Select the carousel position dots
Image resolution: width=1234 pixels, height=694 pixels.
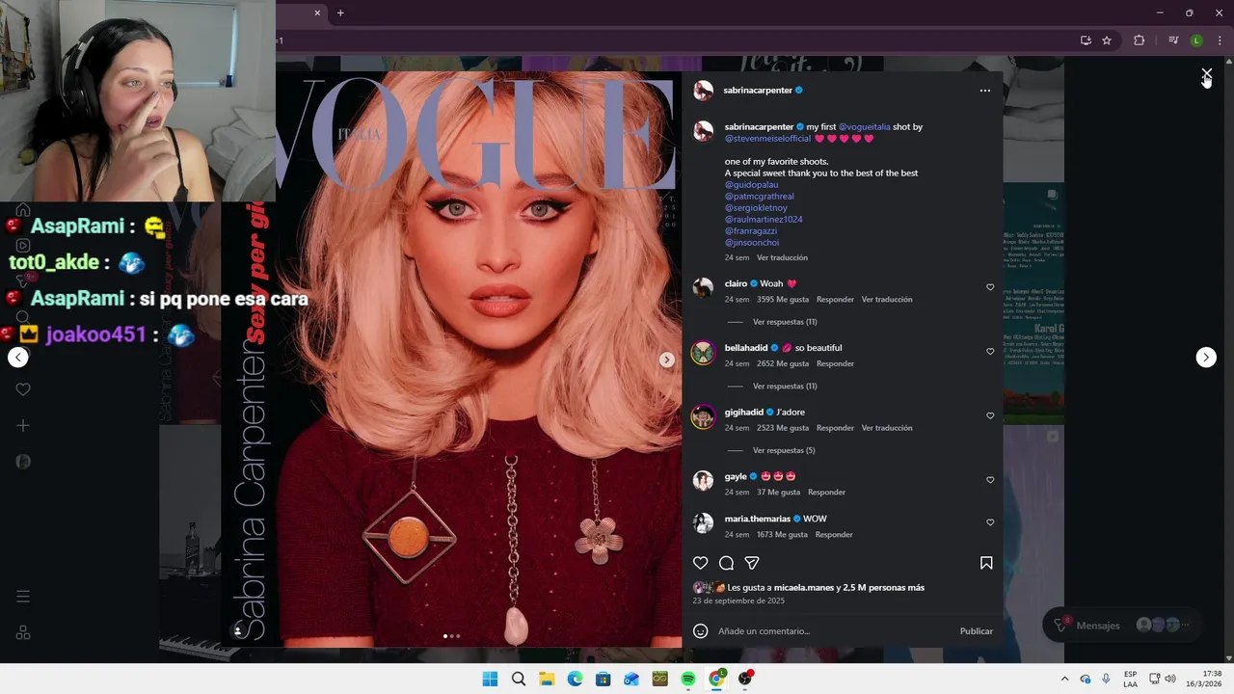point(451,636)
